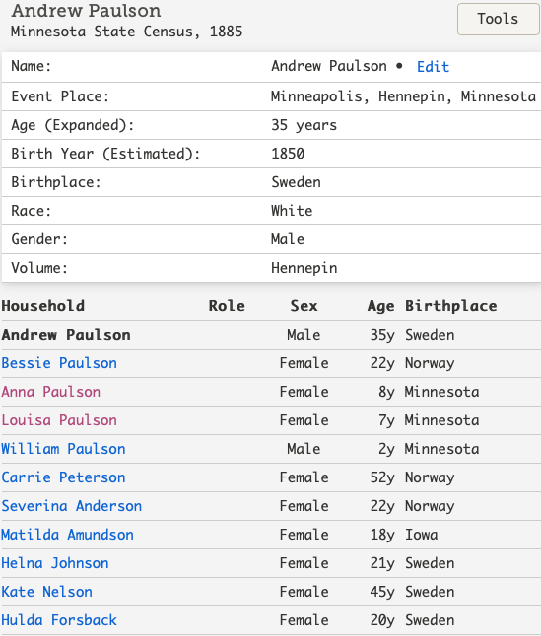541x636 pixels.
Task: Select the Sex column header
Action: pyautogui.click(x=304, y=306)
